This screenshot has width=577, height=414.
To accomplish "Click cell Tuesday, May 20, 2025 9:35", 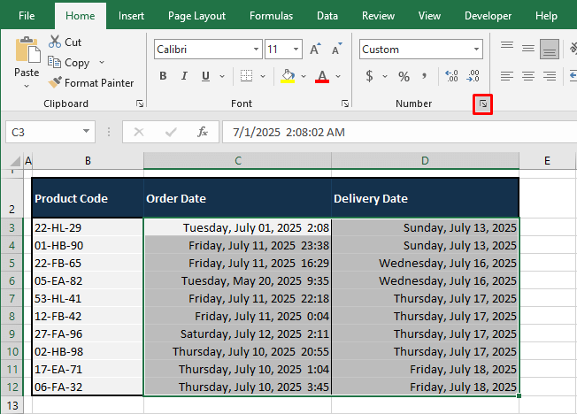I will coord(238,280).
